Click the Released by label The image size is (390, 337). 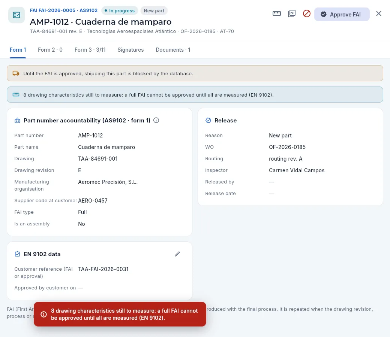pyautogui.click(x=220, y=182)
